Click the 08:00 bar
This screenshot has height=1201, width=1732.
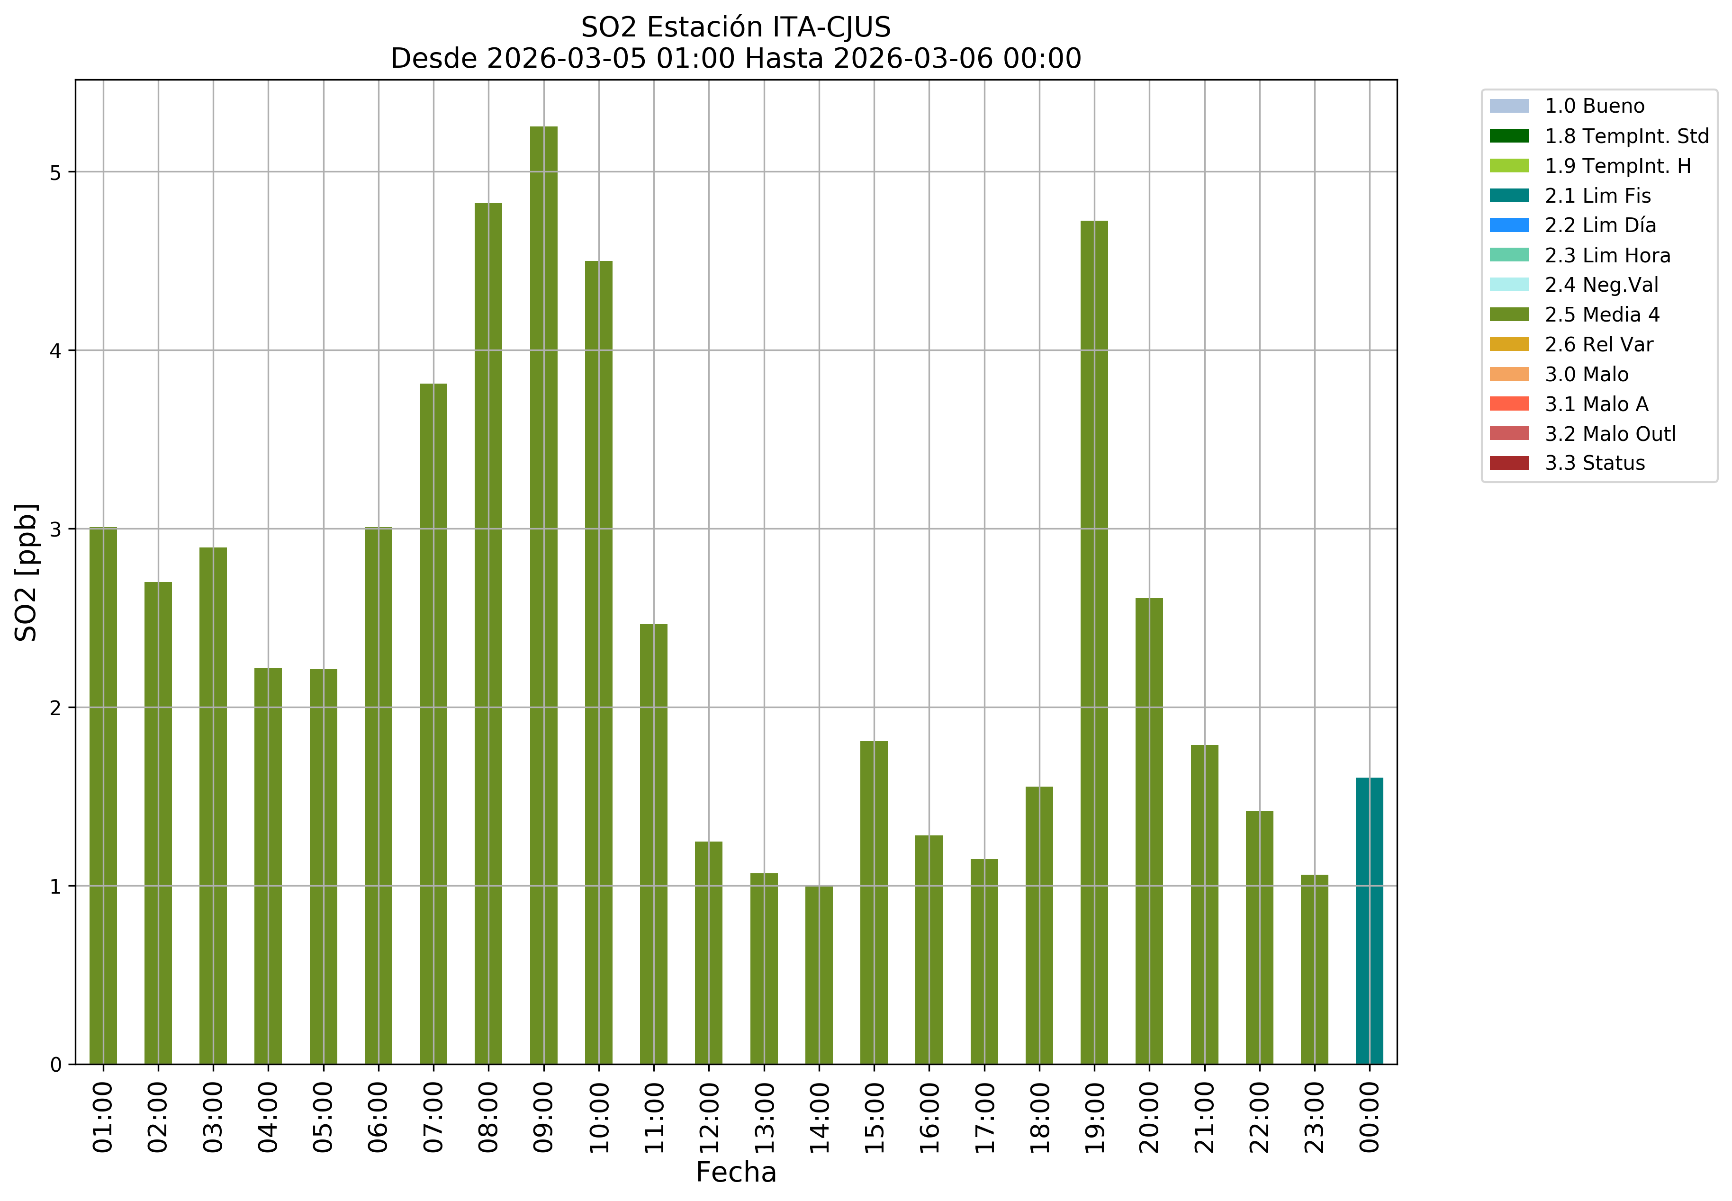click(488, 633)
